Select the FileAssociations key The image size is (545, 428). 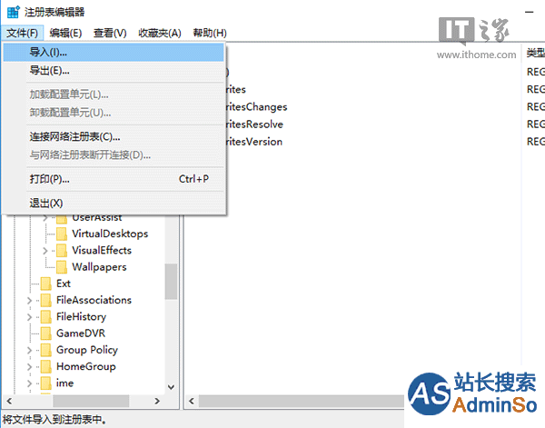tap(94, 300)
